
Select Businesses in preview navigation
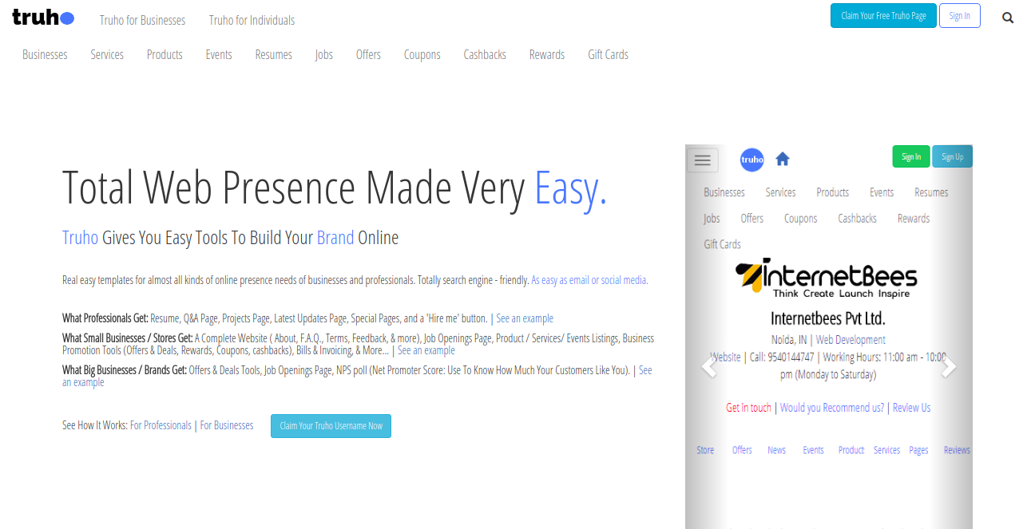pyautogui.click(x=724, y=192)
